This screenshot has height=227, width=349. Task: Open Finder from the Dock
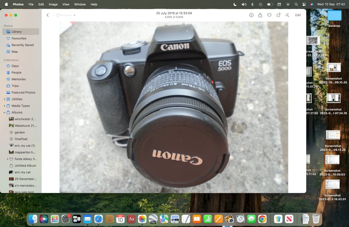click(x=33, y=219)
